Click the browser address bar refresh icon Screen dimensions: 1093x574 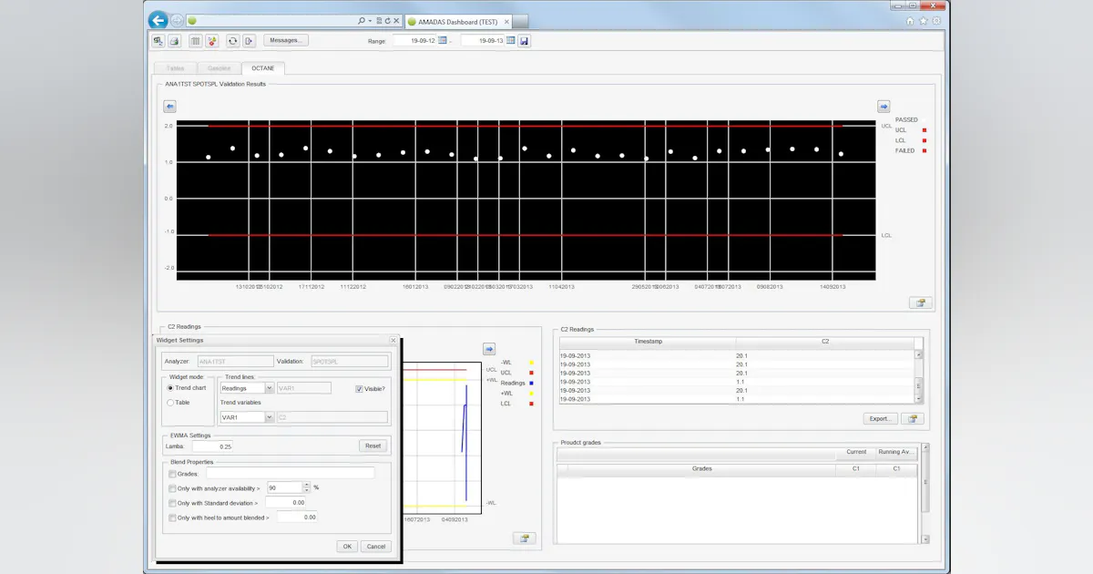[x=388, y=20]
